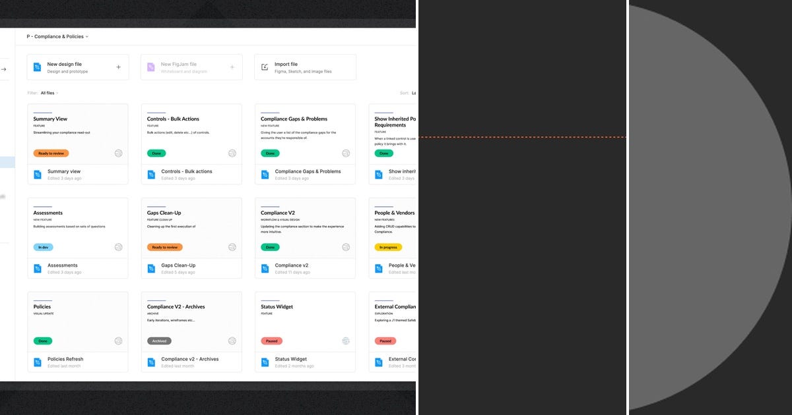
Task: Click the Assessments file icon
Action: [x=38, y=267]
